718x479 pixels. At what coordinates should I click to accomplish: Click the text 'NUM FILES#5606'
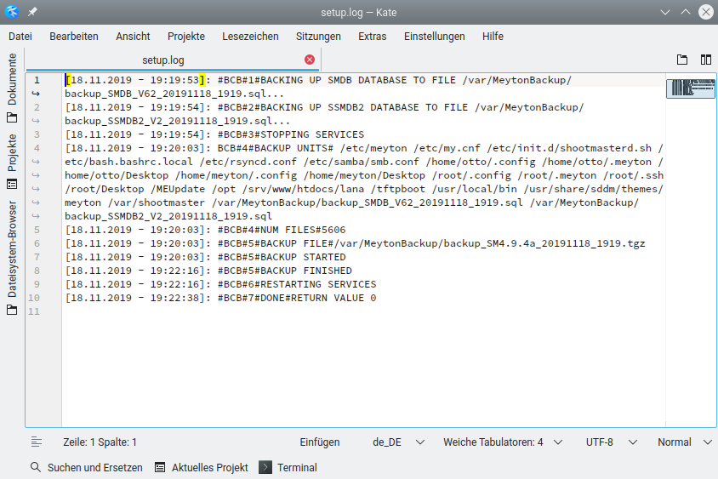tap(303, 230)
